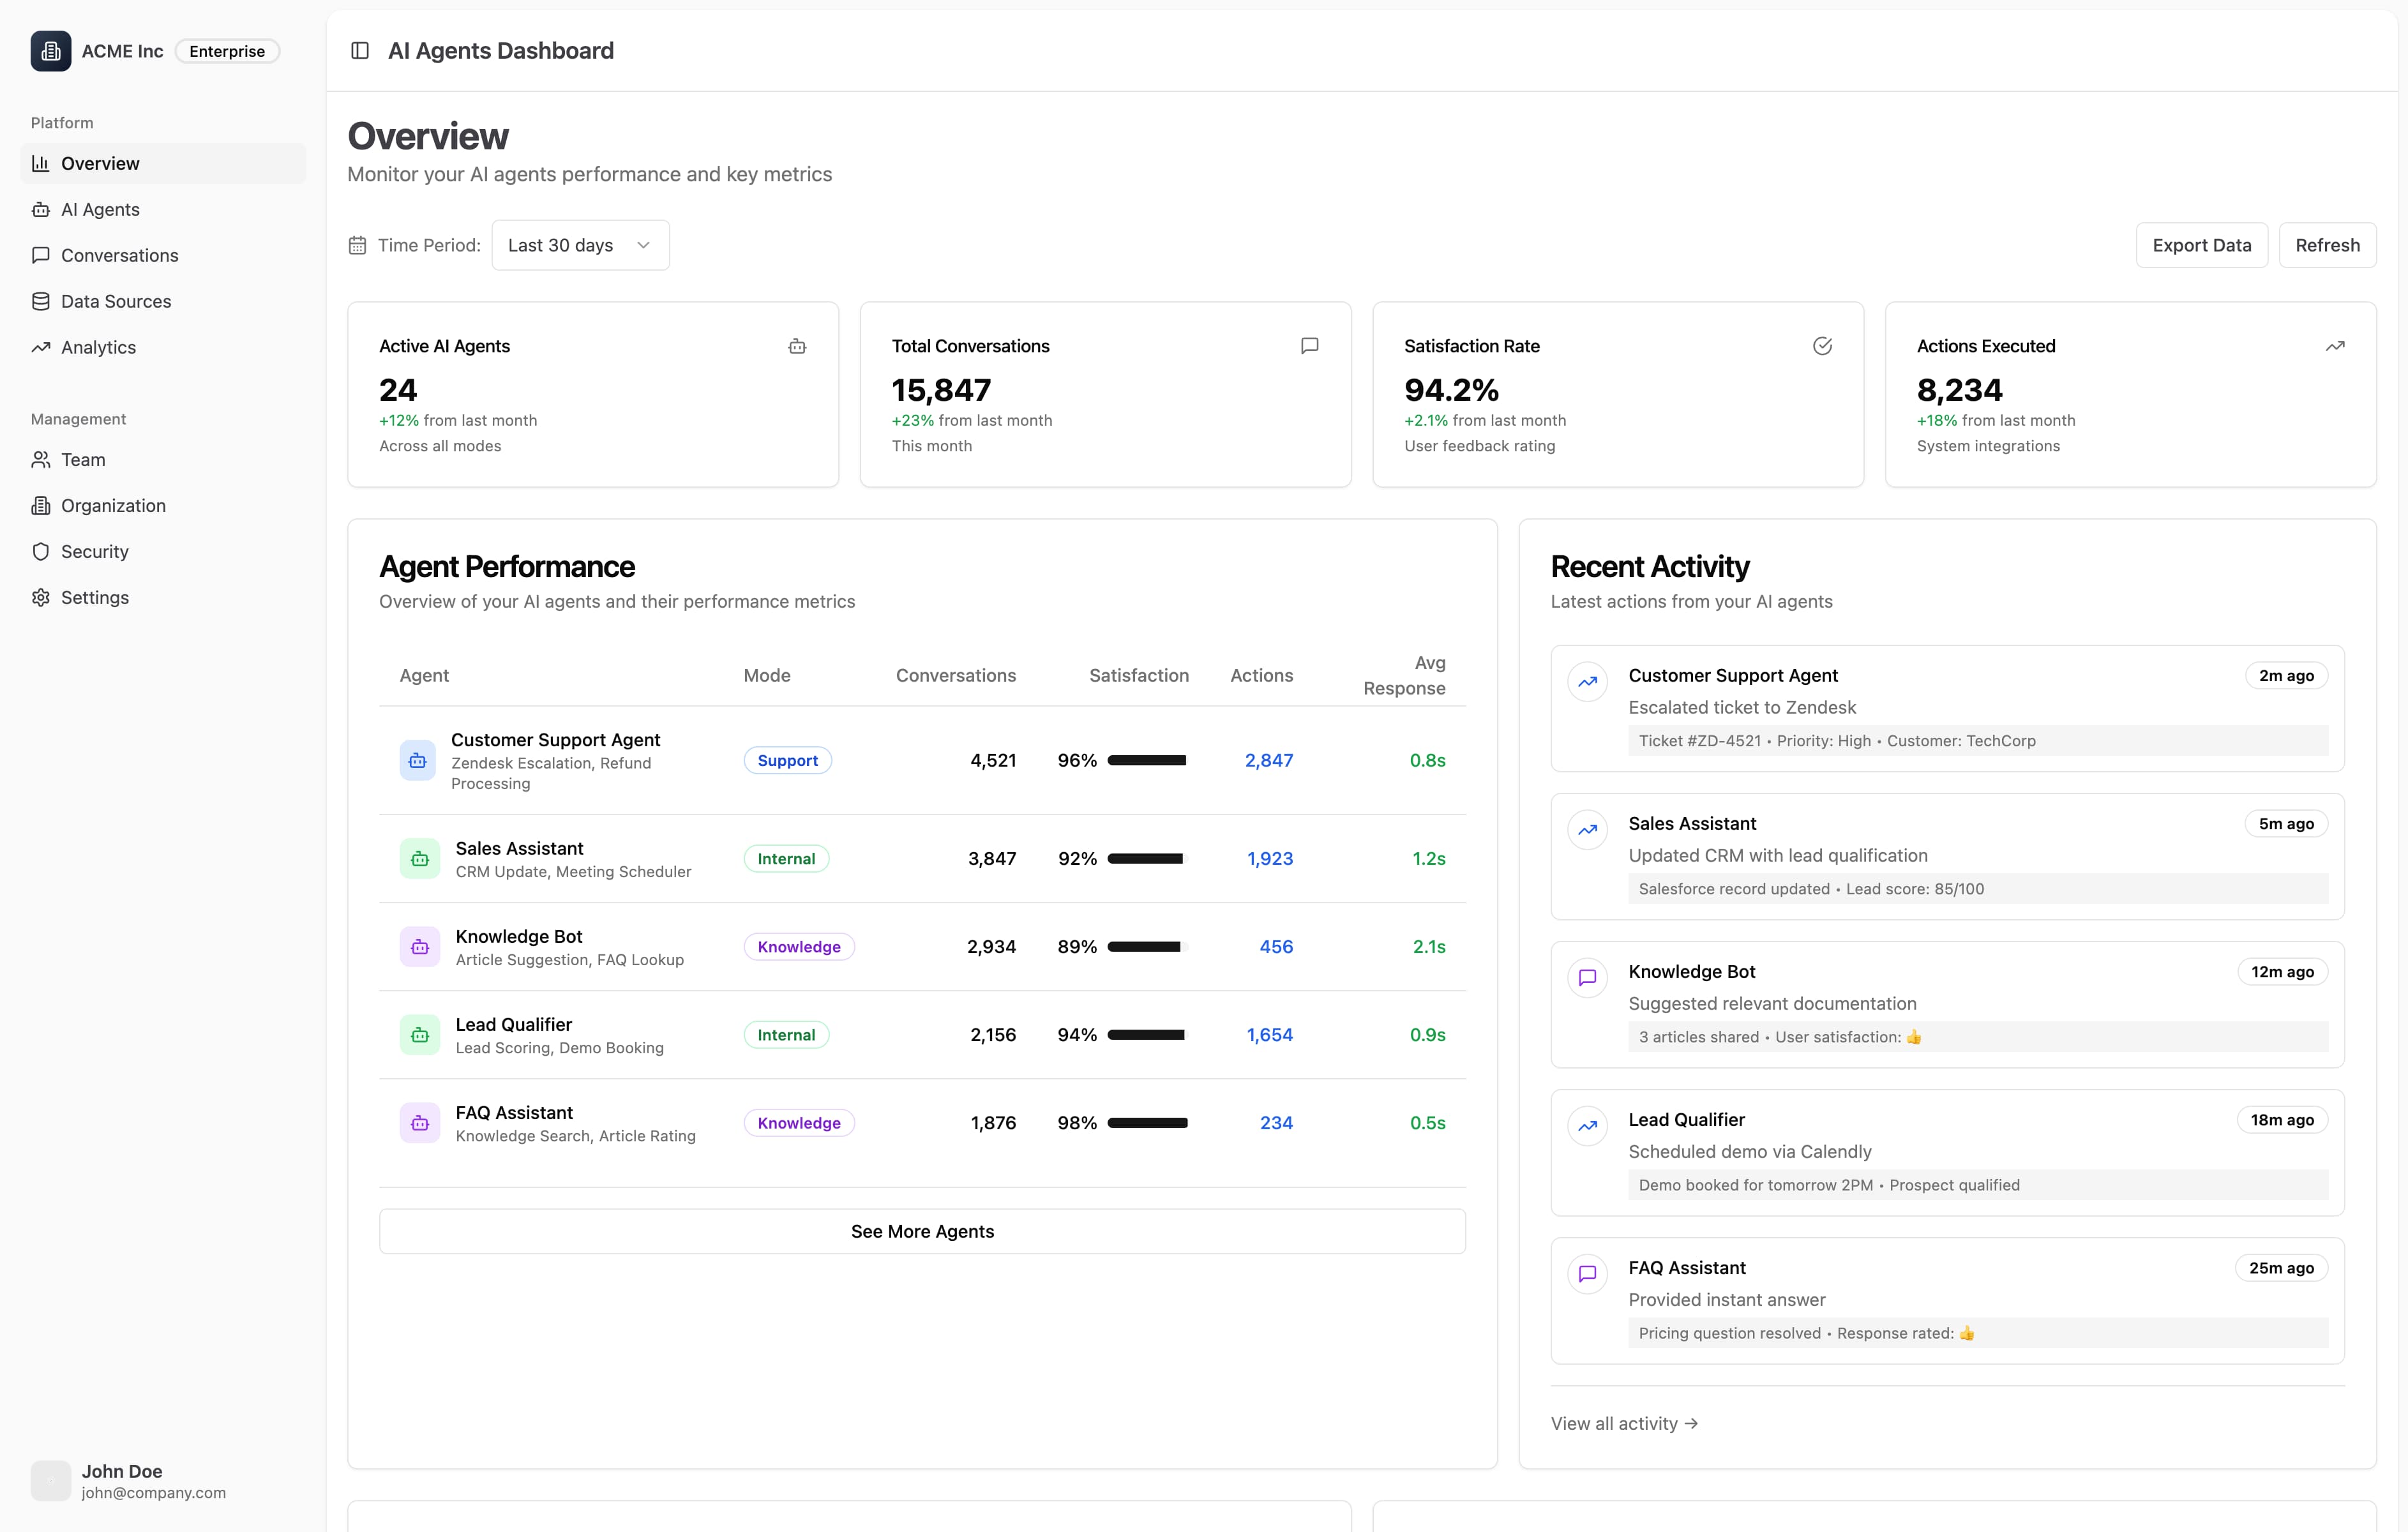
Task: Click the 94.2% satisfaction rate figure
Action: (1451, 389)
